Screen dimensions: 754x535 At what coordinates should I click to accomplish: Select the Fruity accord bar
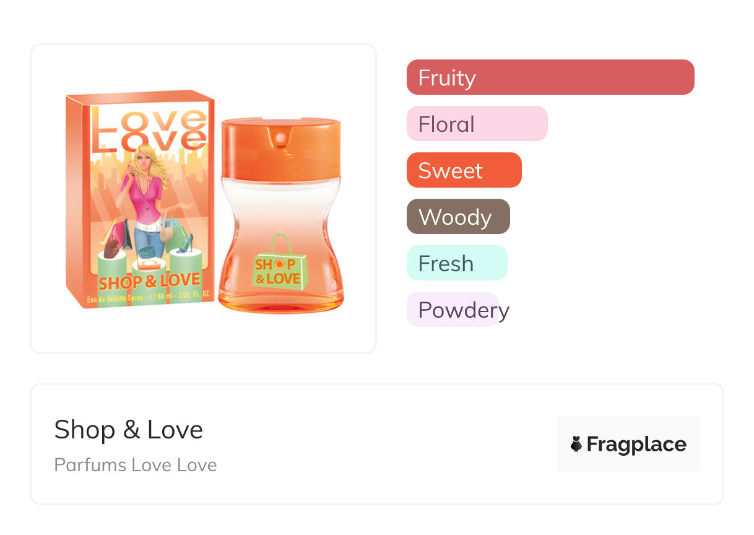tap(550, 77)
